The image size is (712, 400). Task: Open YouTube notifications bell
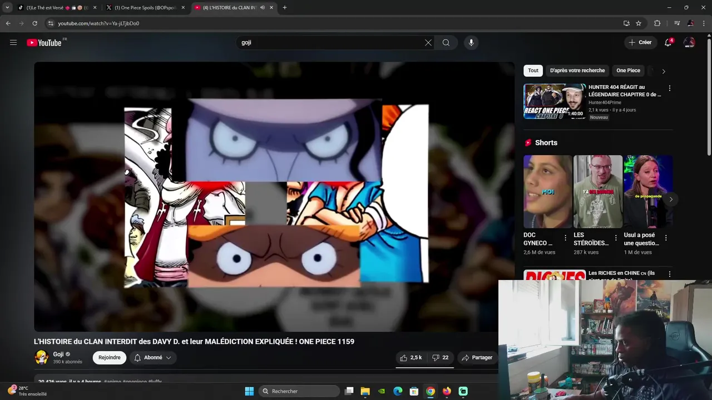668,42
